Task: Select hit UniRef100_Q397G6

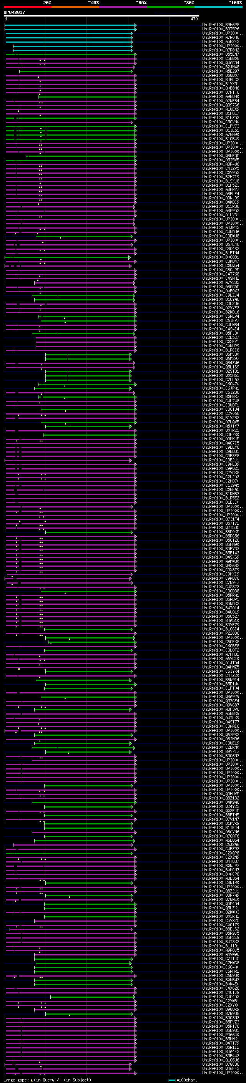Action: [221, 105]
